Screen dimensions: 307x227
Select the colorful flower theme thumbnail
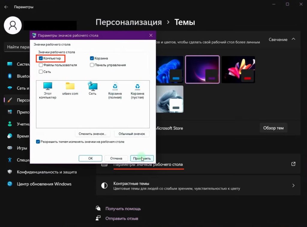coord(238,69)
